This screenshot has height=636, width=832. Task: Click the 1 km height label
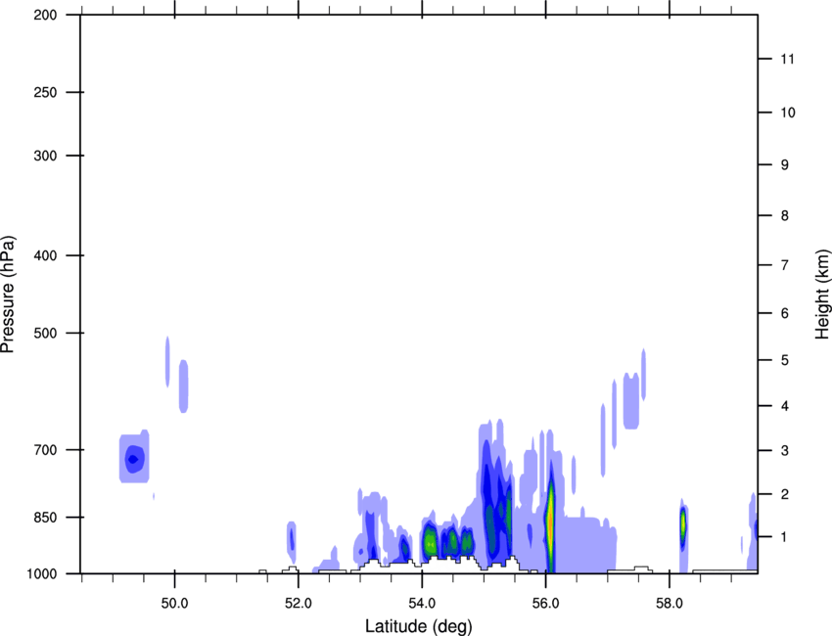click(784, 537)
